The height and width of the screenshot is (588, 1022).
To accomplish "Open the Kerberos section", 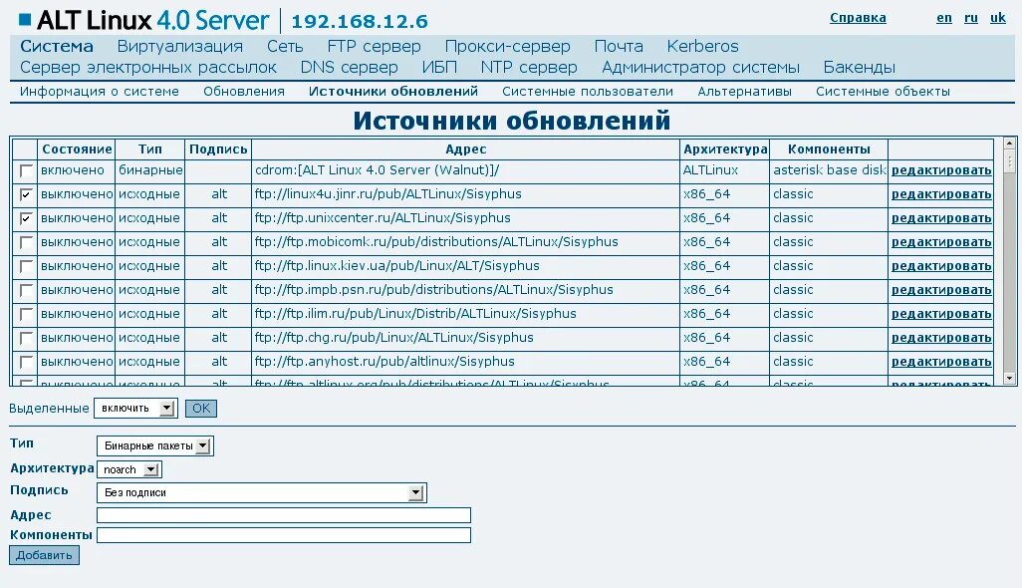I will click(702, 46).
